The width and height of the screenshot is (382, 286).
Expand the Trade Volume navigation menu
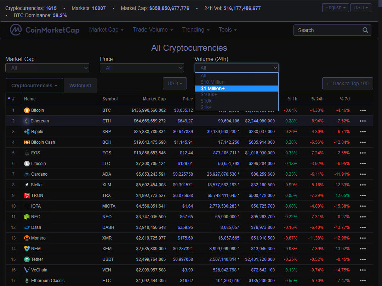point(153,30)
